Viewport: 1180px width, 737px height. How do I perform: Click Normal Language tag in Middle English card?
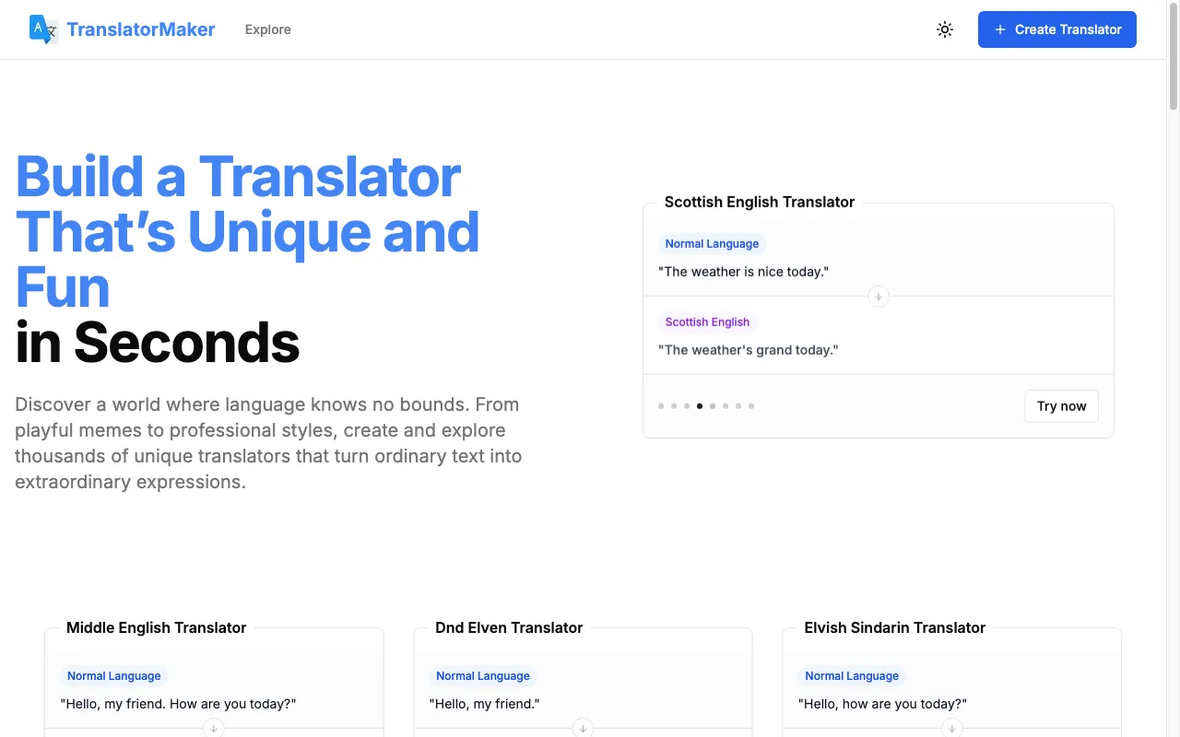114,676
